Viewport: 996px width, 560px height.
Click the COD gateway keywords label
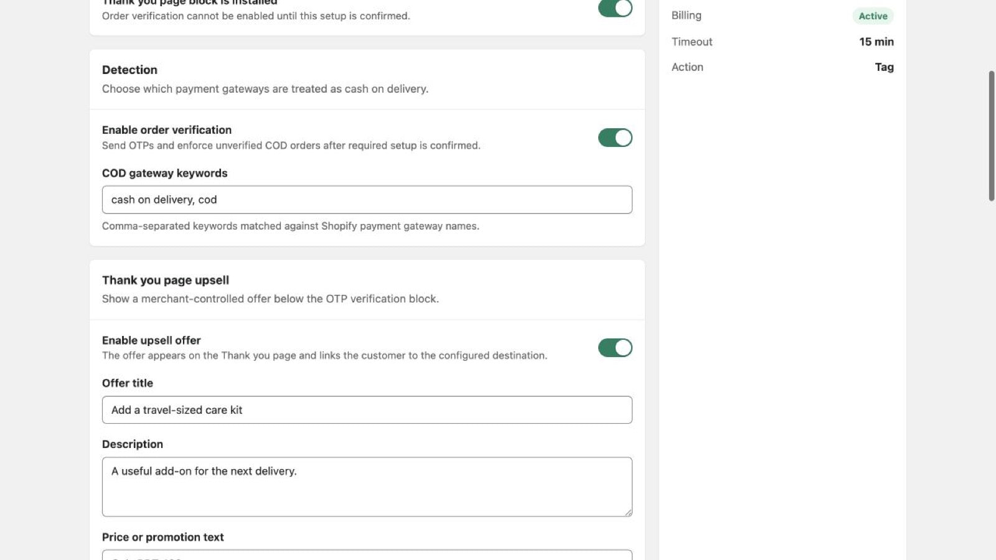click(x=165, y=173)
